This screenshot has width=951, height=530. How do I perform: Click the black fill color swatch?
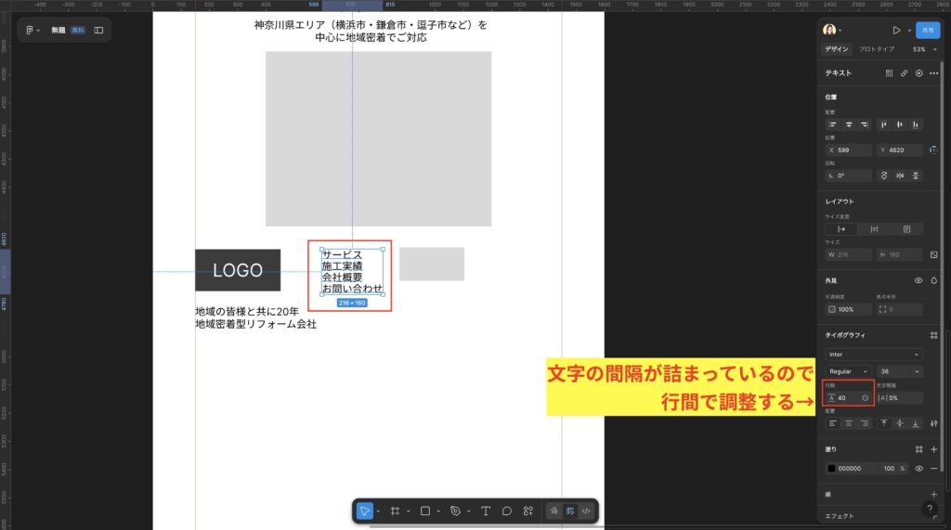coord(831,469)
